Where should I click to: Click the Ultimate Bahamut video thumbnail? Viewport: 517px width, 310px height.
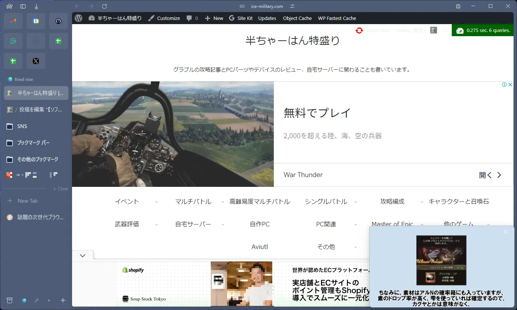[441, 260]
